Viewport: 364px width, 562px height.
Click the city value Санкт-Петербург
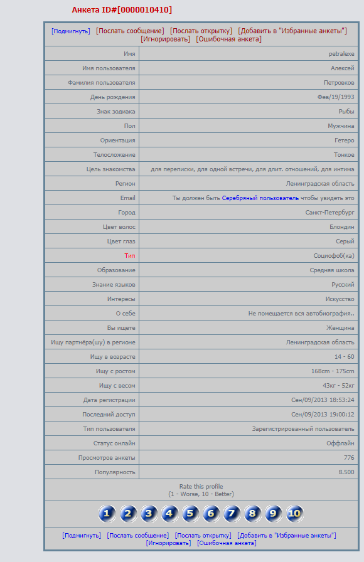[x=329, y=212]
